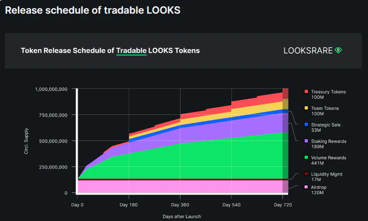Viewport: 368px width, 221px height.
Task: Click the LOOKSRARE brand wordmark
Action: (x=308, y=51)
